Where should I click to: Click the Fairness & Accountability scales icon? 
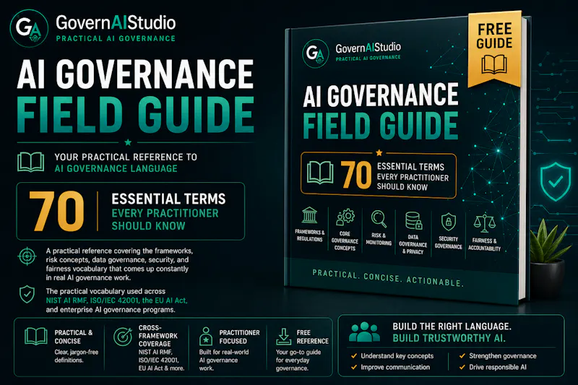(x=484, y=223)
